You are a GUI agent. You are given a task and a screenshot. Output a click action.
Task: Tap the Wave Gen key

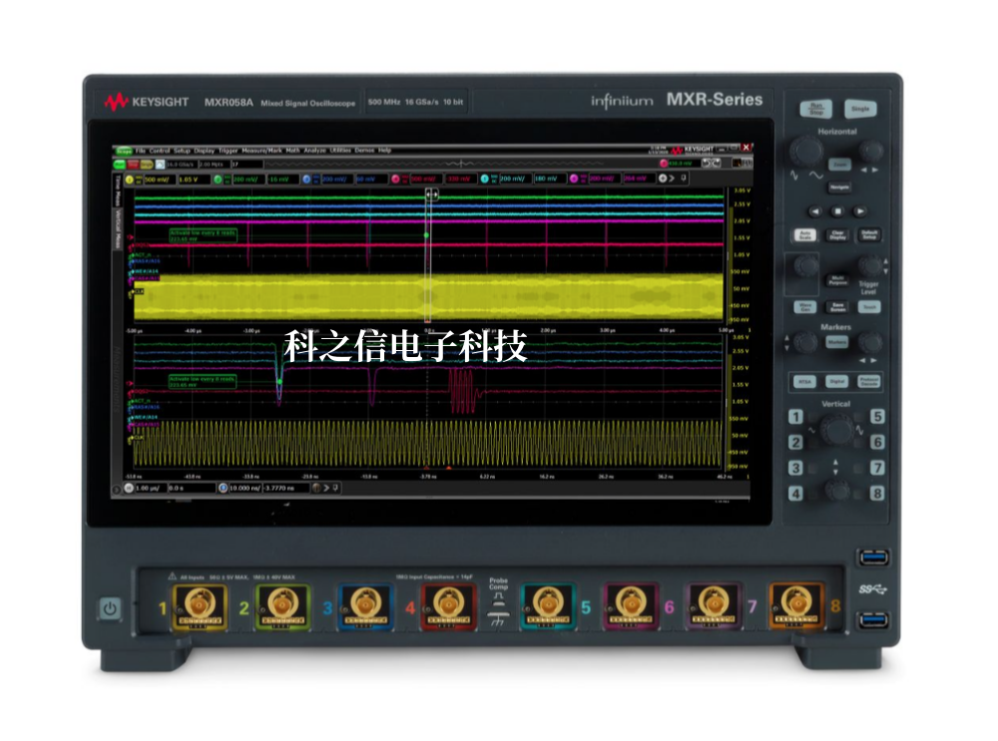805,306
